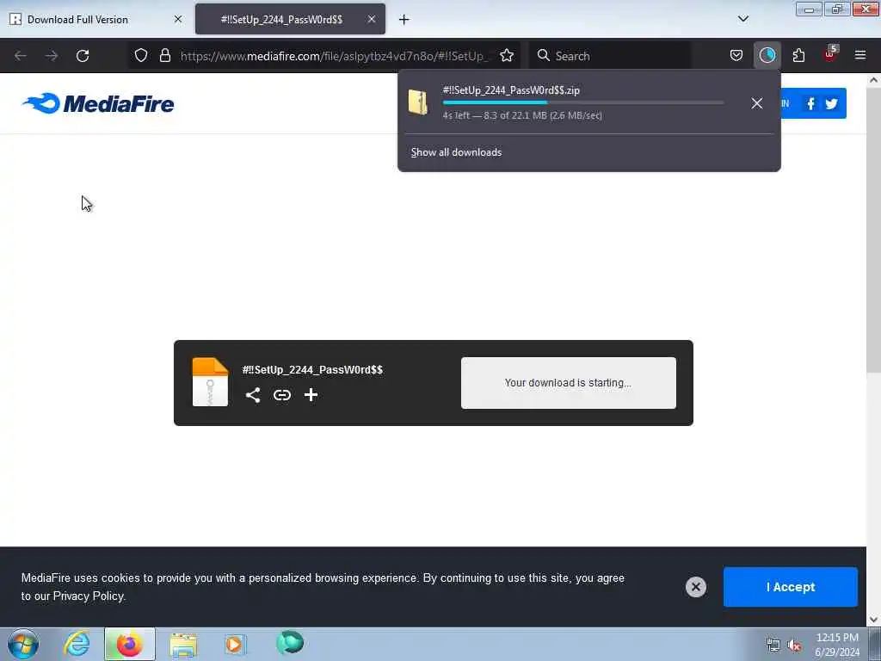
Task: Cancel the zip download in the panel
Action: pos(757,103)
